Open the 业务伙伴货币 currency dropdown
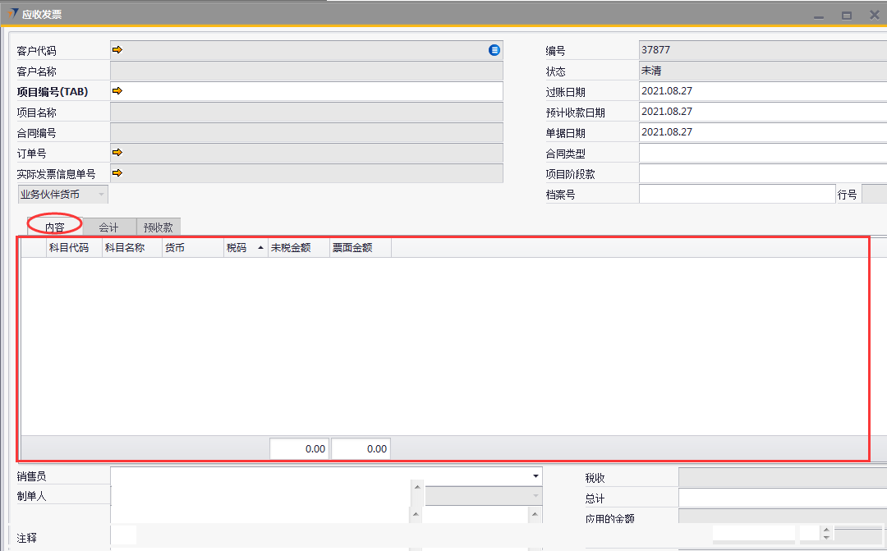The image size is (887, 551). [x=101, y=195]
